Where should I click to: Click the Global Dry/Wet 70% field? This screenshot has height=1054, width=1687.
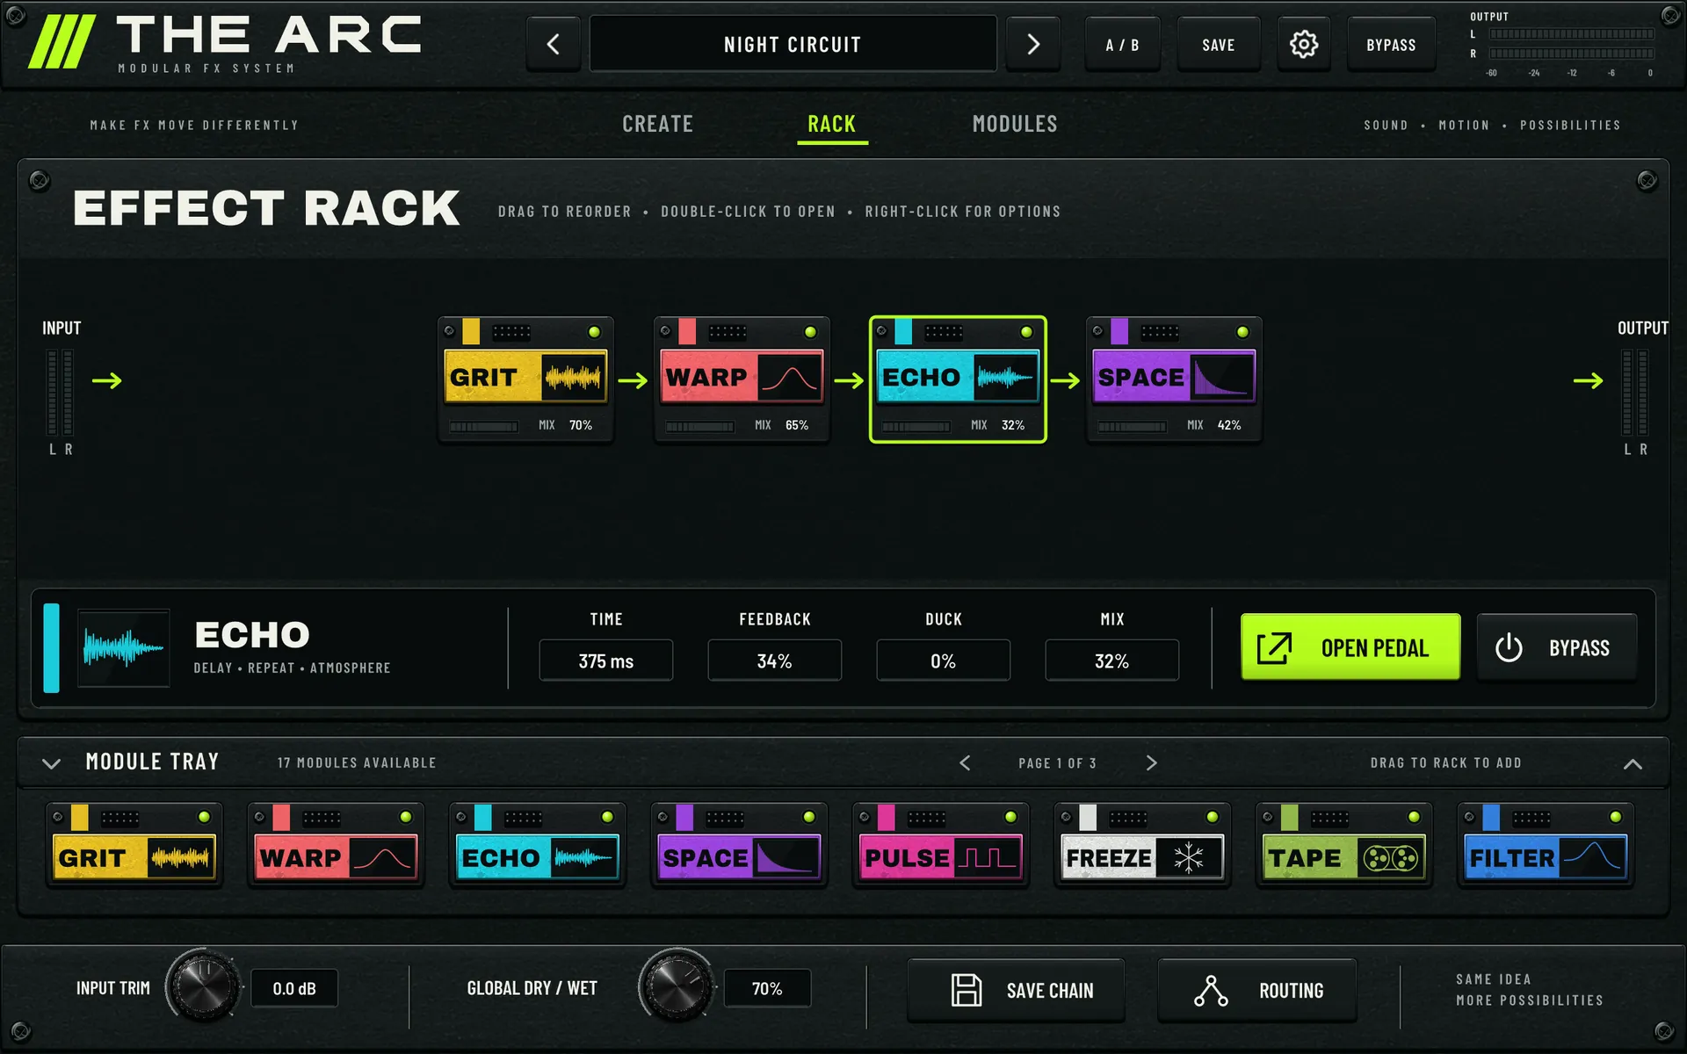767,988
